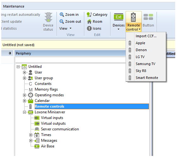This screenshot has width=178, height=161.
Task: Select the Remote controls tree row
Action: pyautogui.click(x=92, y=106)
